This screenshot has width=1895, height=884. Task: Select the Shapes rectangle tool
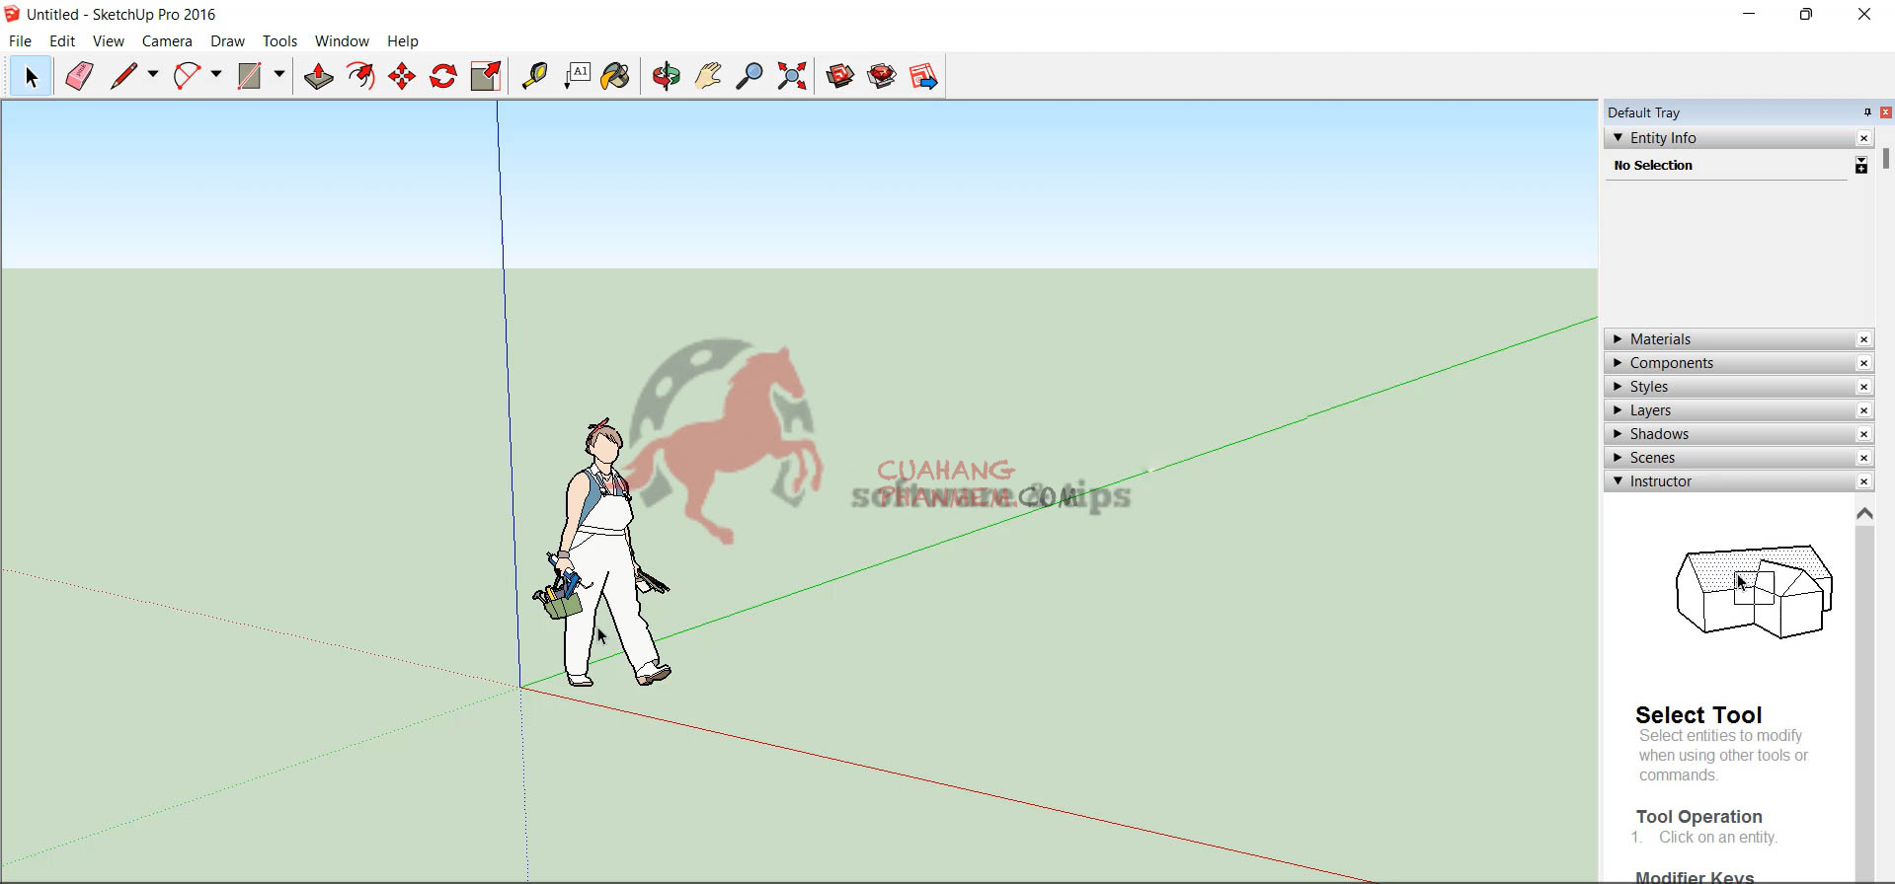pos(250,76)
